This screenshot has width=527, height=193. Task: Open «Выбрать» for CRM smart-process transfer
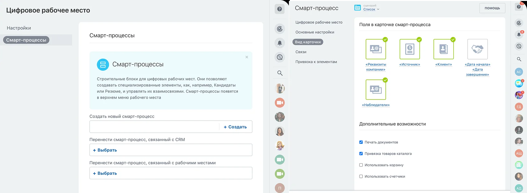(171, 150)
